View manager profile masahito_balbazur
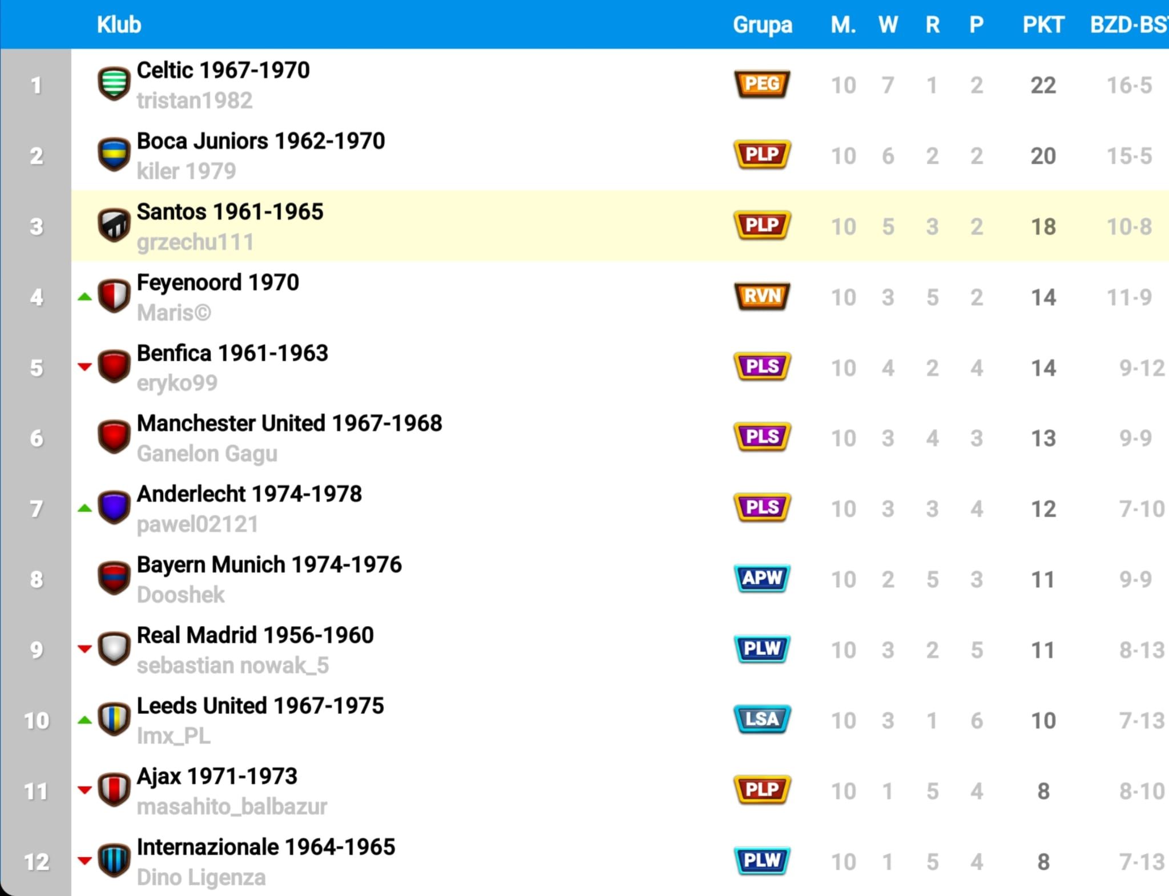 coord(232,806)
